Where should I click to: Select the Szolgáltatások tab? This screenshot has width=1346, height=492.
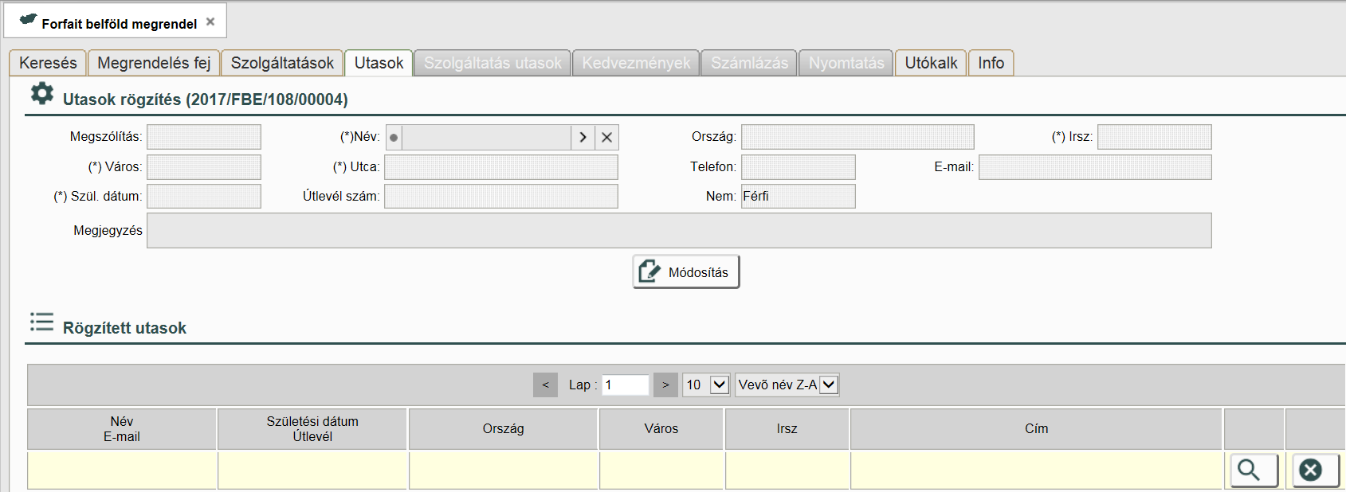click(x=282, y=63)
